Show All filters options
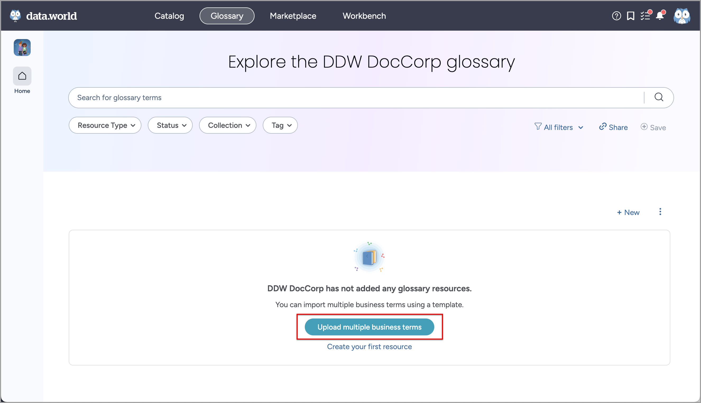Image resolution: width=701 pixels, height=403 pixels. (x=559, y=127)
